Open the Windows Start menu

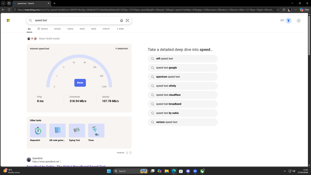(x=109, y=171)
